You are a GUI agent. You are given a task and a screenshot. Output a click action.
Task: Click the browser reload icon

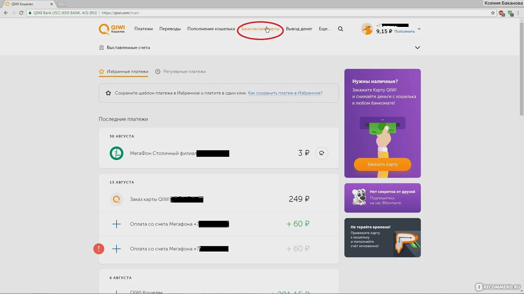coord(21,13)
